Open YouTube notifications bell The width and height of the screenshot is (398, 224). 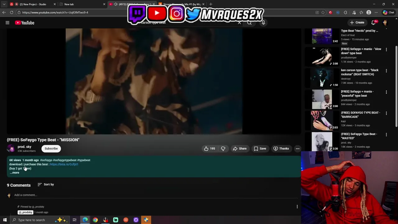[374, 23]
